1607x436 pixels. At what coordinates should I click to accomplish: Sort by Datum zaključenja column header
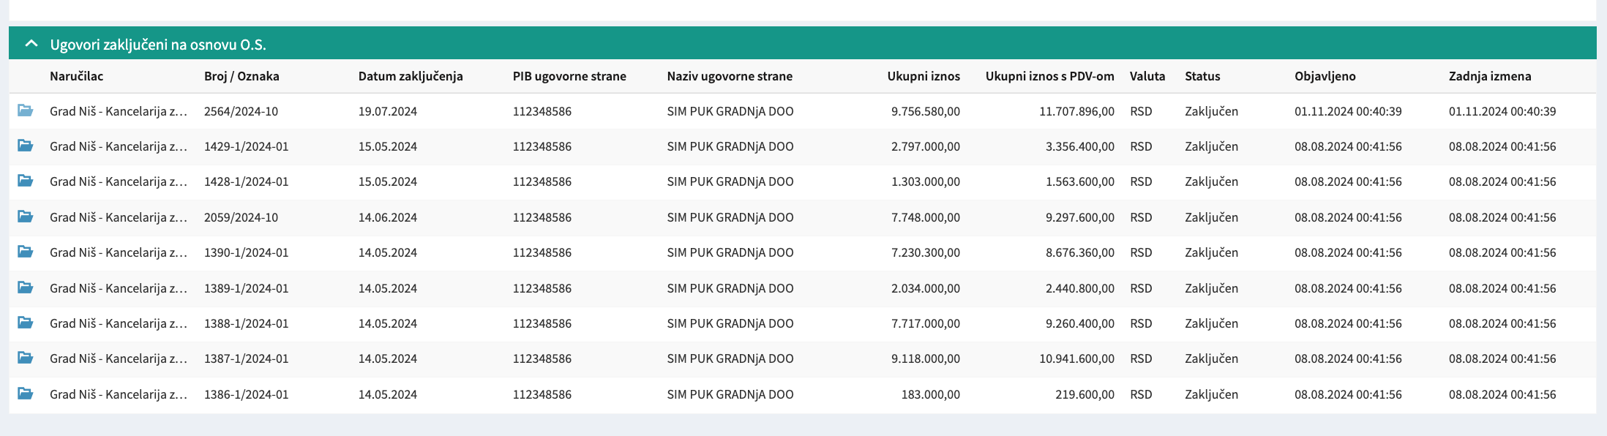coord(411,76)
